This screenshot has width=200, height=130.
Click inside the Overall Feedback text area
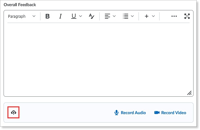(x=98, y=59)
